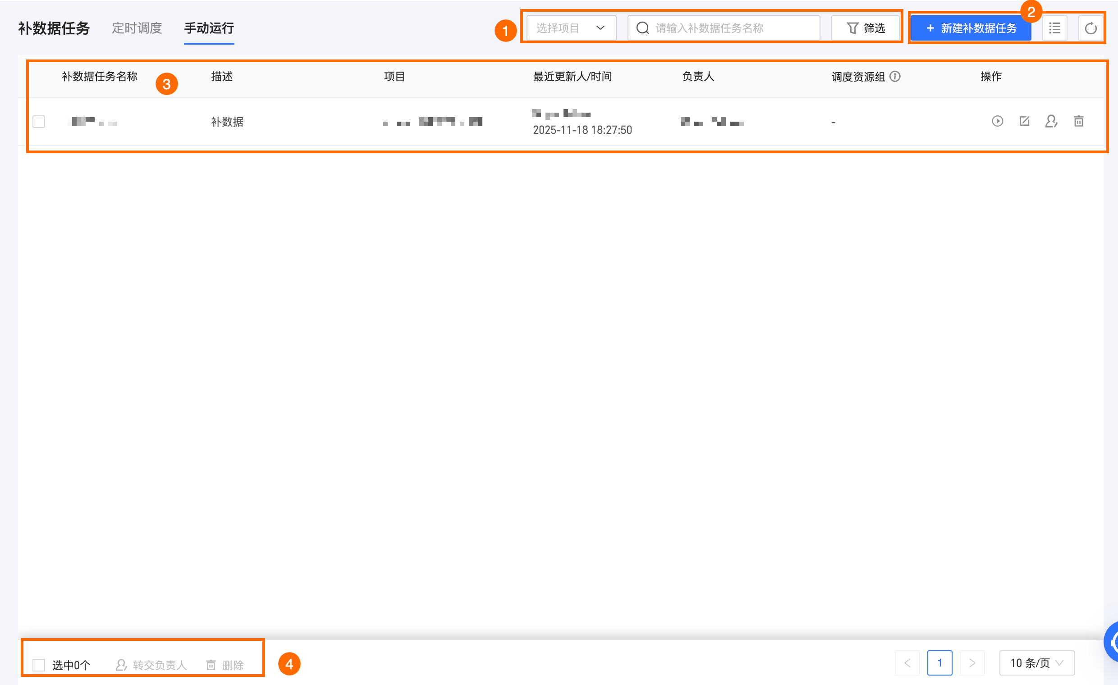Screen dimensions: 1118x685
Task: Click the previous page arrow
Action: click(907, 663)
